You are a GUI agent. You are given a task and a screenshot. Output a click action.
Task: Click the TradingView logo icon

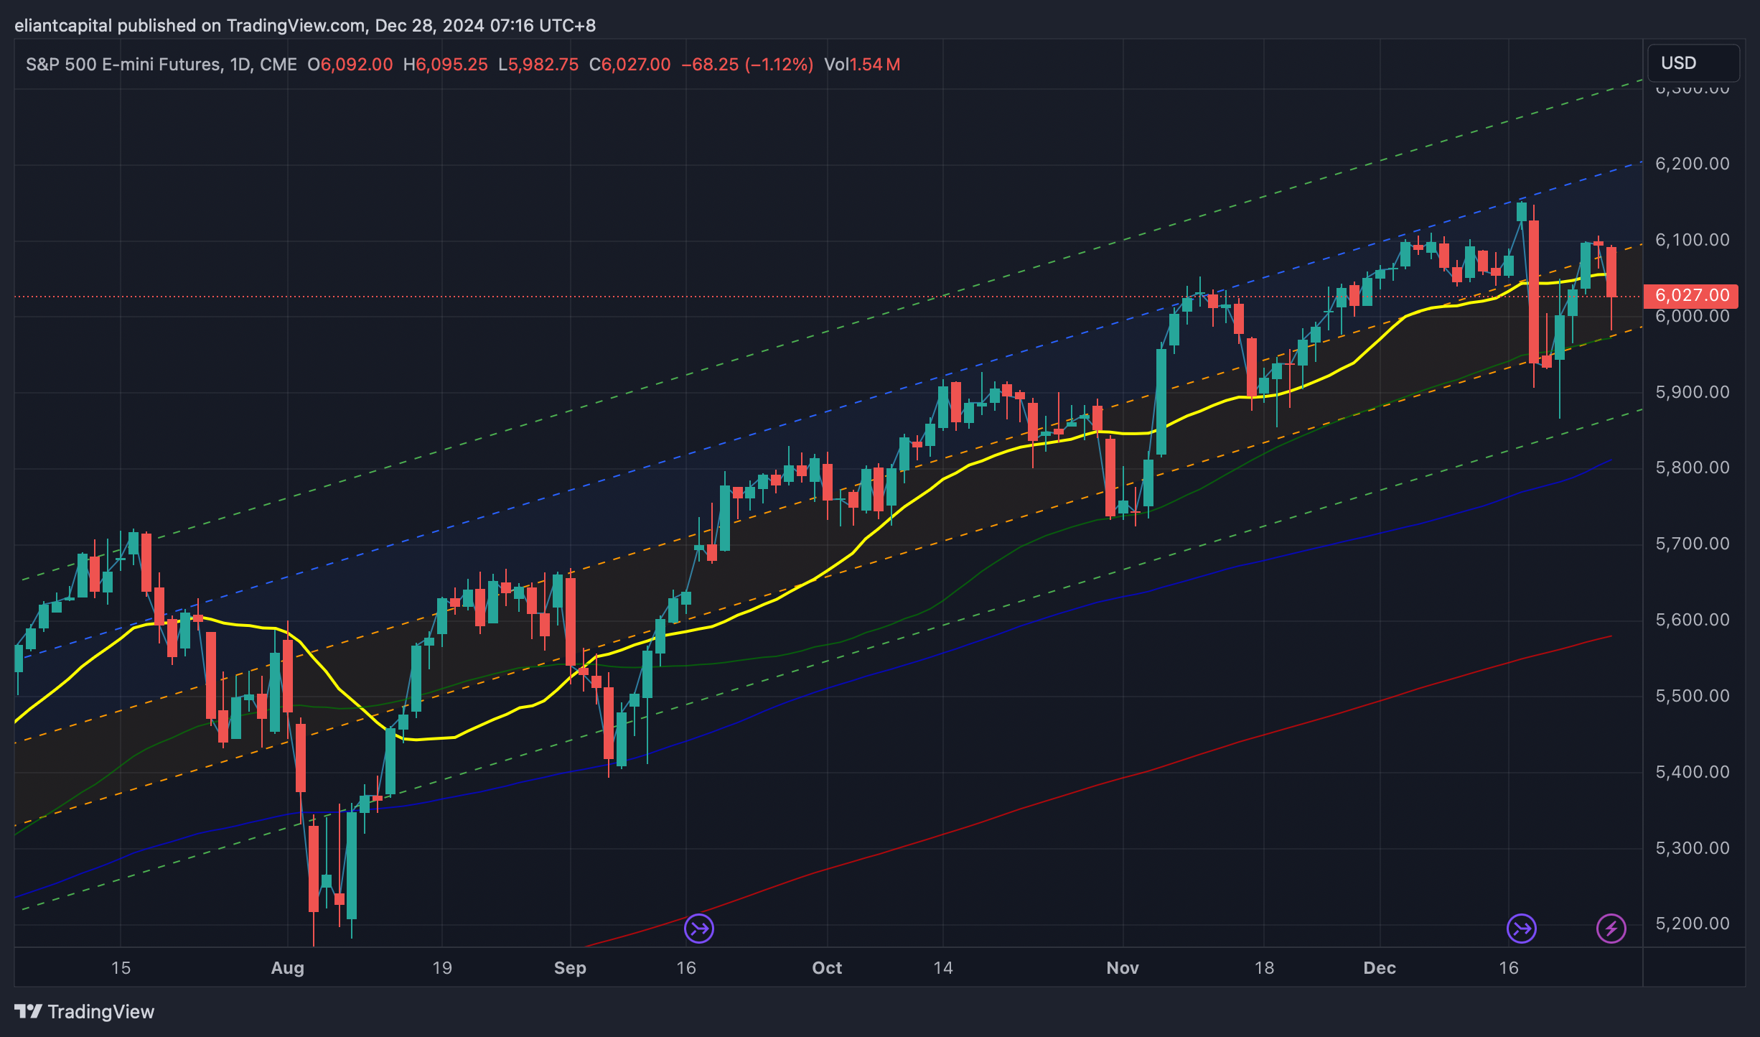tap(29, 1011)
